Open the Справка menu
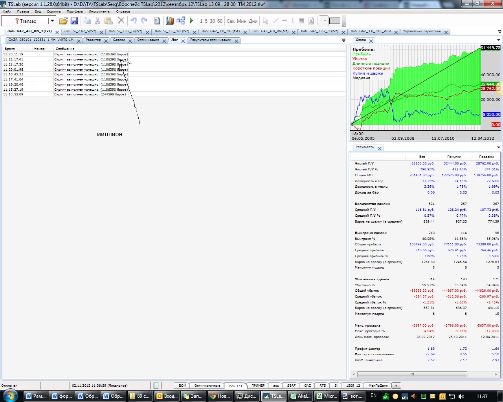The height and width of the screenshot is (402, 503). point(123,11)
